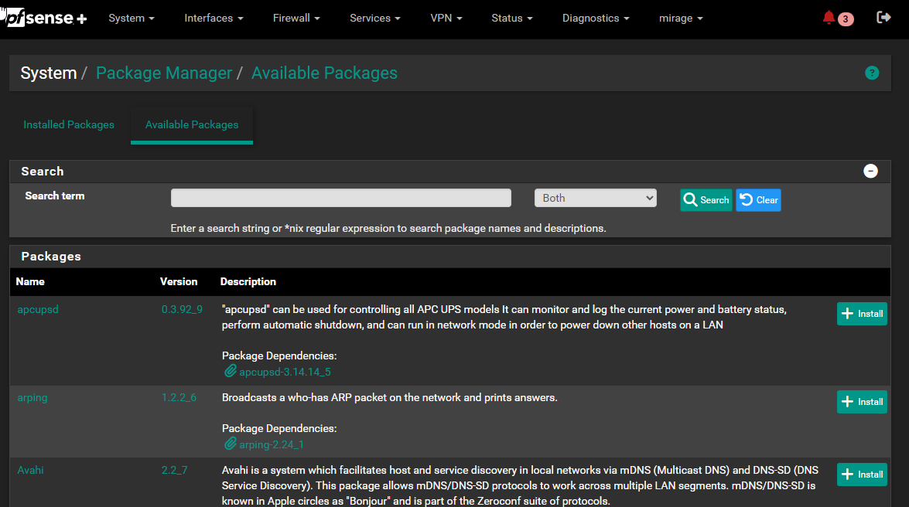Click the arping dependency paperclip icon
The width and height of the screenshot is (909, 507).
pyautogui.click(x=231, y=444)
